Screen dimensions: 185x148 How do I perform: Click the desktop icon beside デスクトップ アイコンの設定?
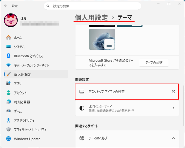[x=82, y=91]
